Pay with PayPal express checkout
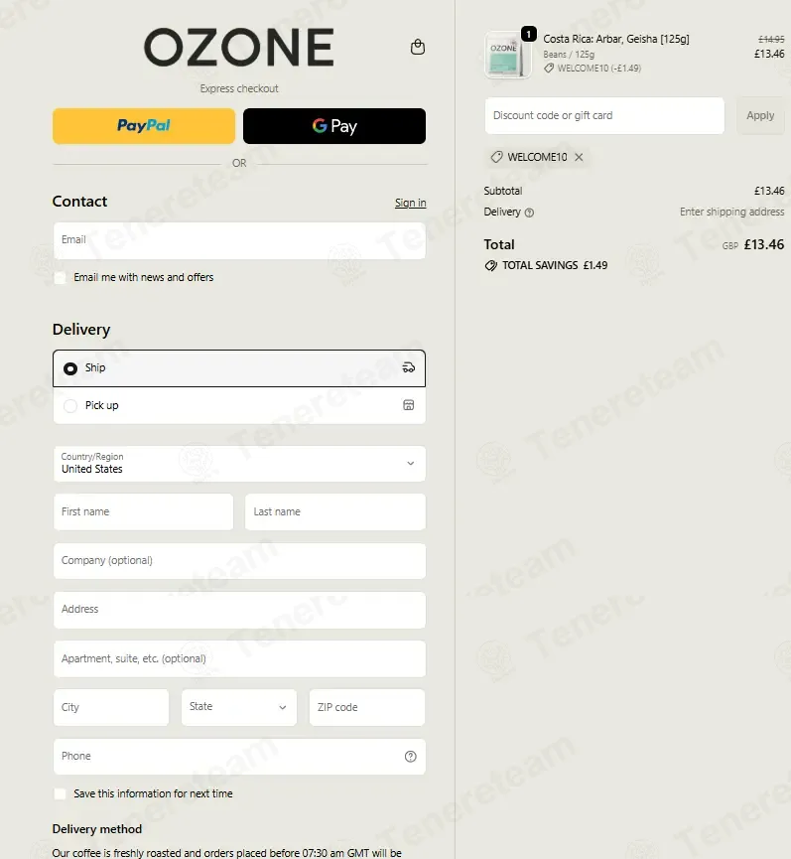Image resolution: width=791 pixels, height=859 pixels. [x=144, y=126]
